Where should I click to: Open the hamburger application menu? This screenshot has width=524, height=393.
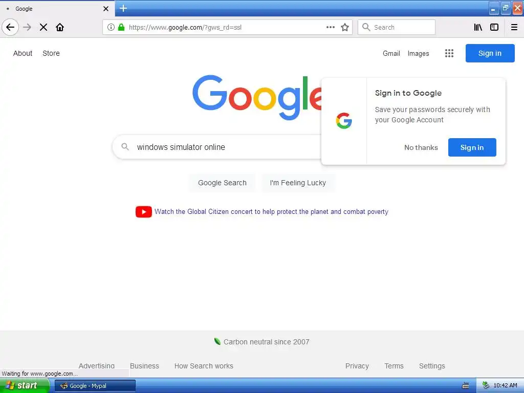(x=514, y=27)
